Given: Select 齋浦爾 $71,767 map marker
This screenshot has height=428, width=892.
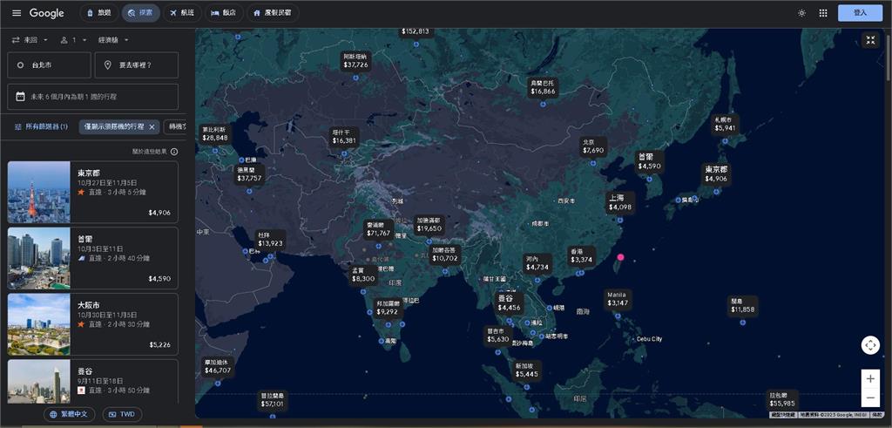Looking at the screenshot, I should (x=378, y=229).
